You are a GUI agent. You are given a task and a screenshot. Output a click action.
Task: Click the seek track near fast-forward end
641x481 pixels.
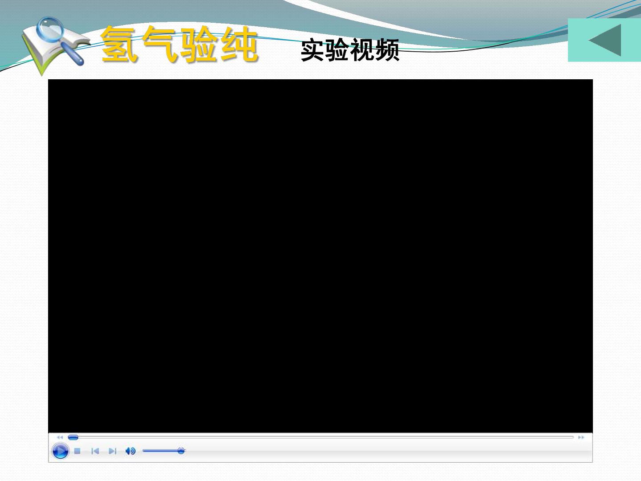565,437
